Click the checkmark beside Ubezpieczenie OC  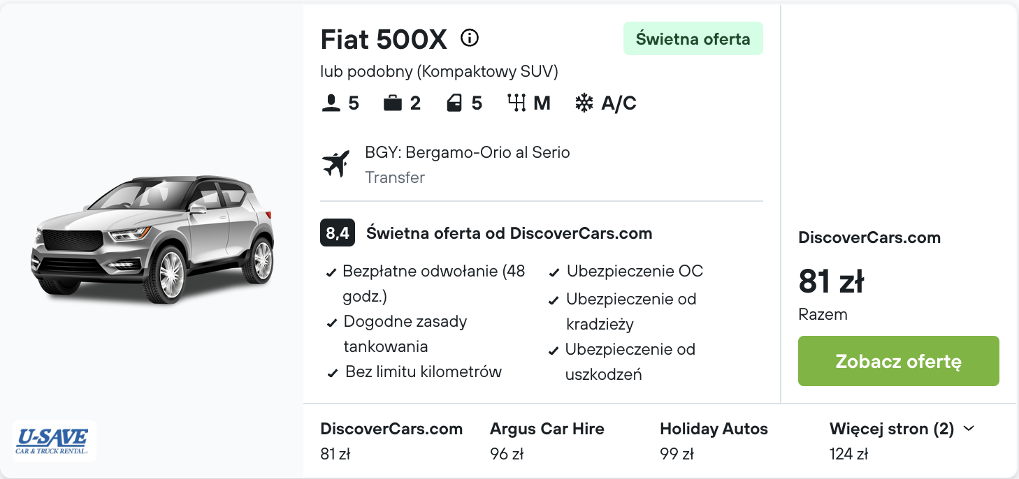click(x=554, y=272)
